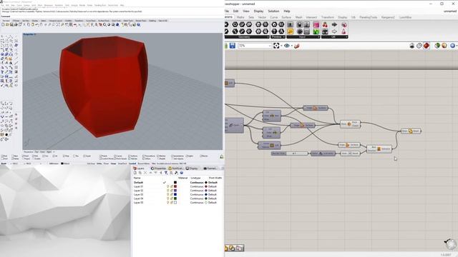The width and height of the screenshot is (458, 257).
Task: Click the green icon in the Input group
Action: click(316, 31)
